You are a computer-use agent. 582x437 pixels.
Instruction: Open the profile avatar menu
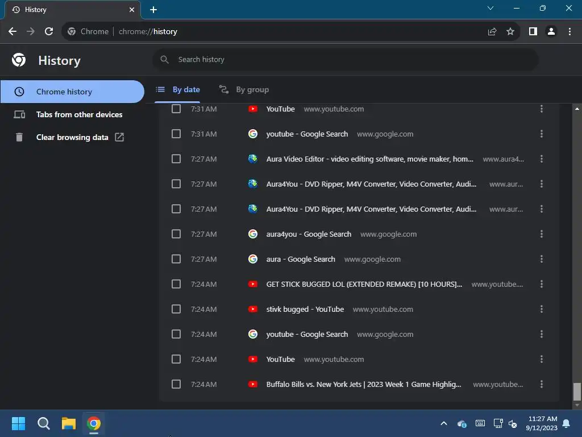[551, 32]
